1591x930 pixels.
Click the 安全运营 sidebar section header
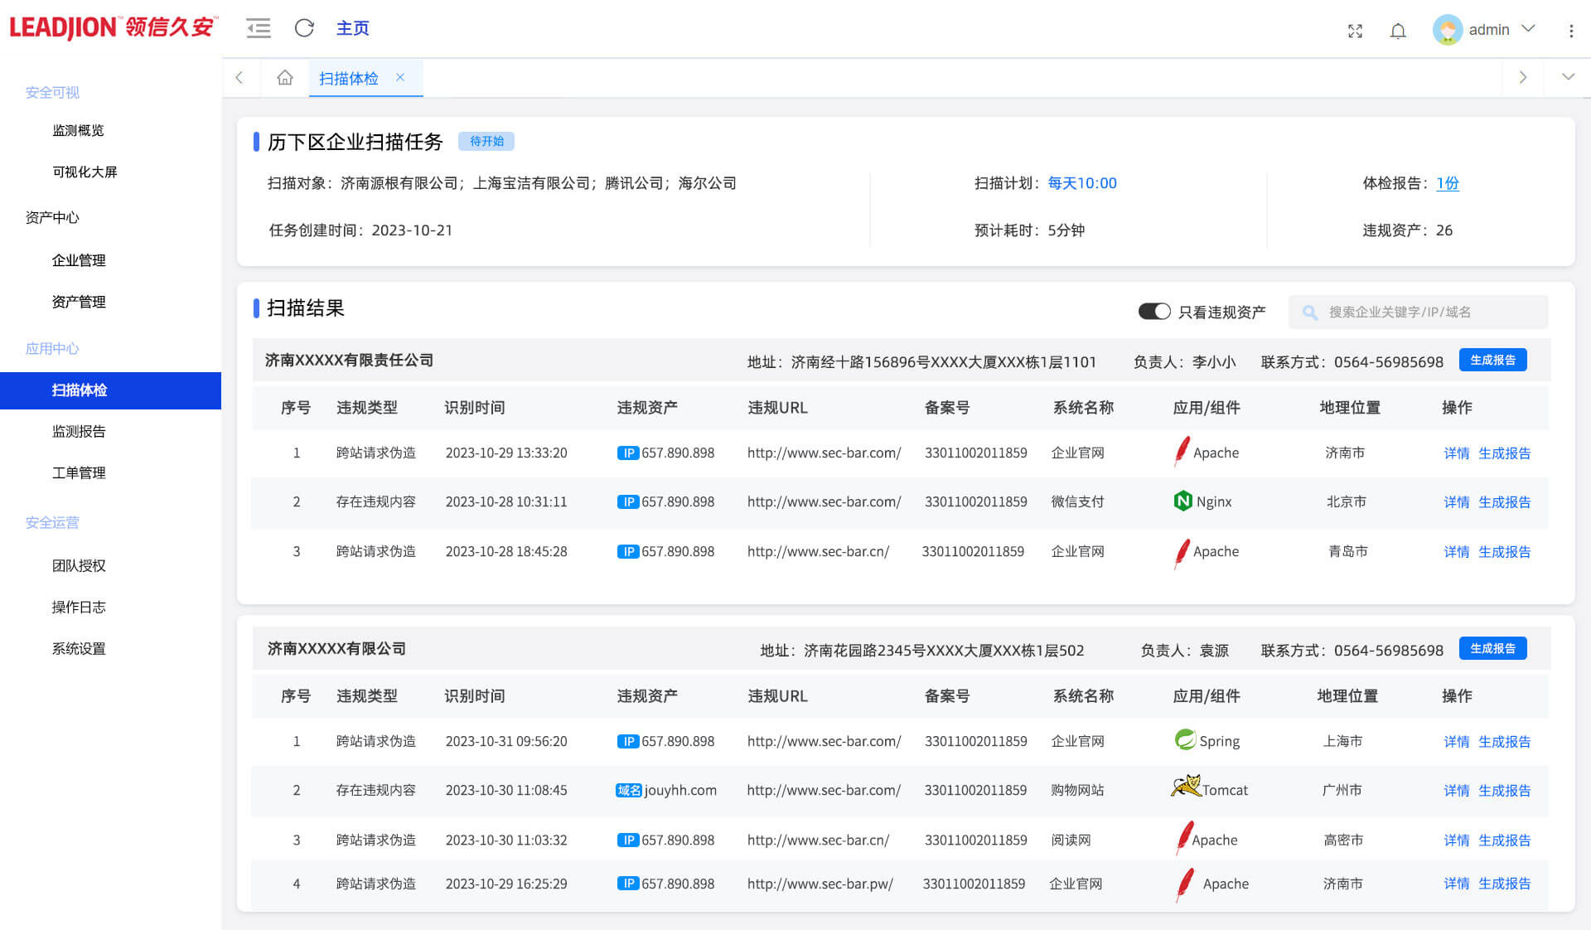coord(52,522)
